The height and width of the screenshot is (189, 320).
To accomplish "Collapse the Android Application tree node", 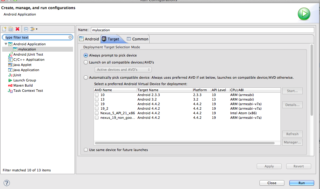I will tap(6, 44).
